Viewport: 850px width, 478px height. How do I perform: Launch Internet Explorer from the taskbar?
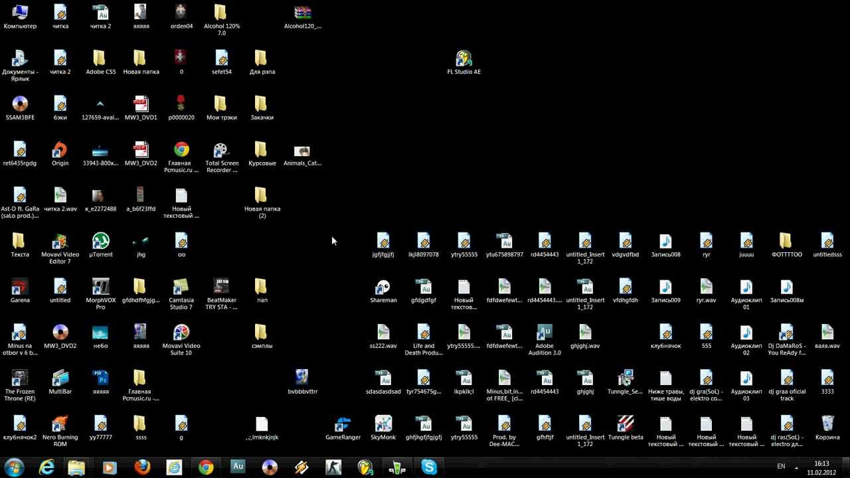pos(46,467)
